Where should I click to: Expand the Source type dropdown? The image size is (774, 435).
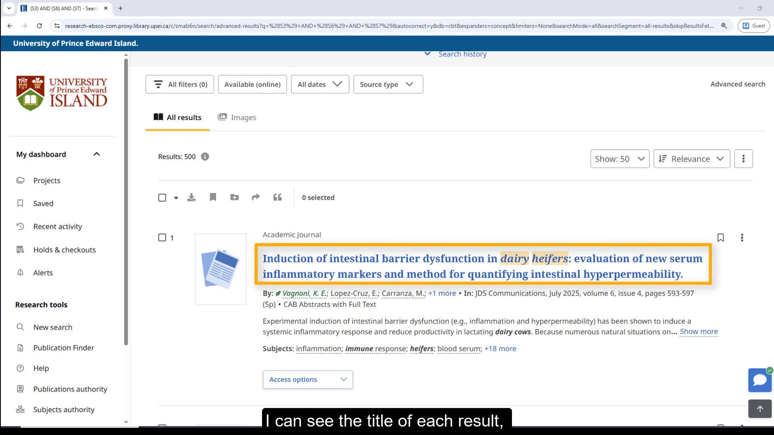pyautogui.click(x=388, y=84)
